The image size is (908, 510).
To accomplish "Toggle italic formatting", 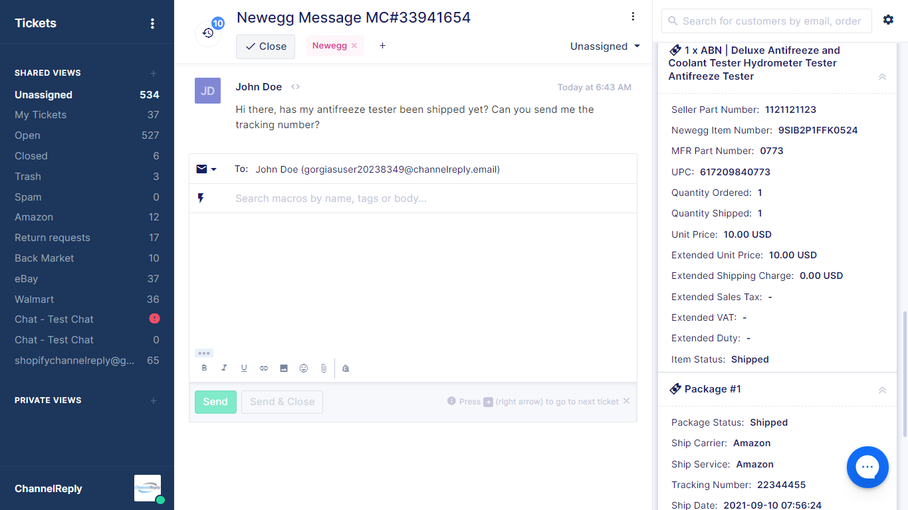I will [x=224, y=368].
